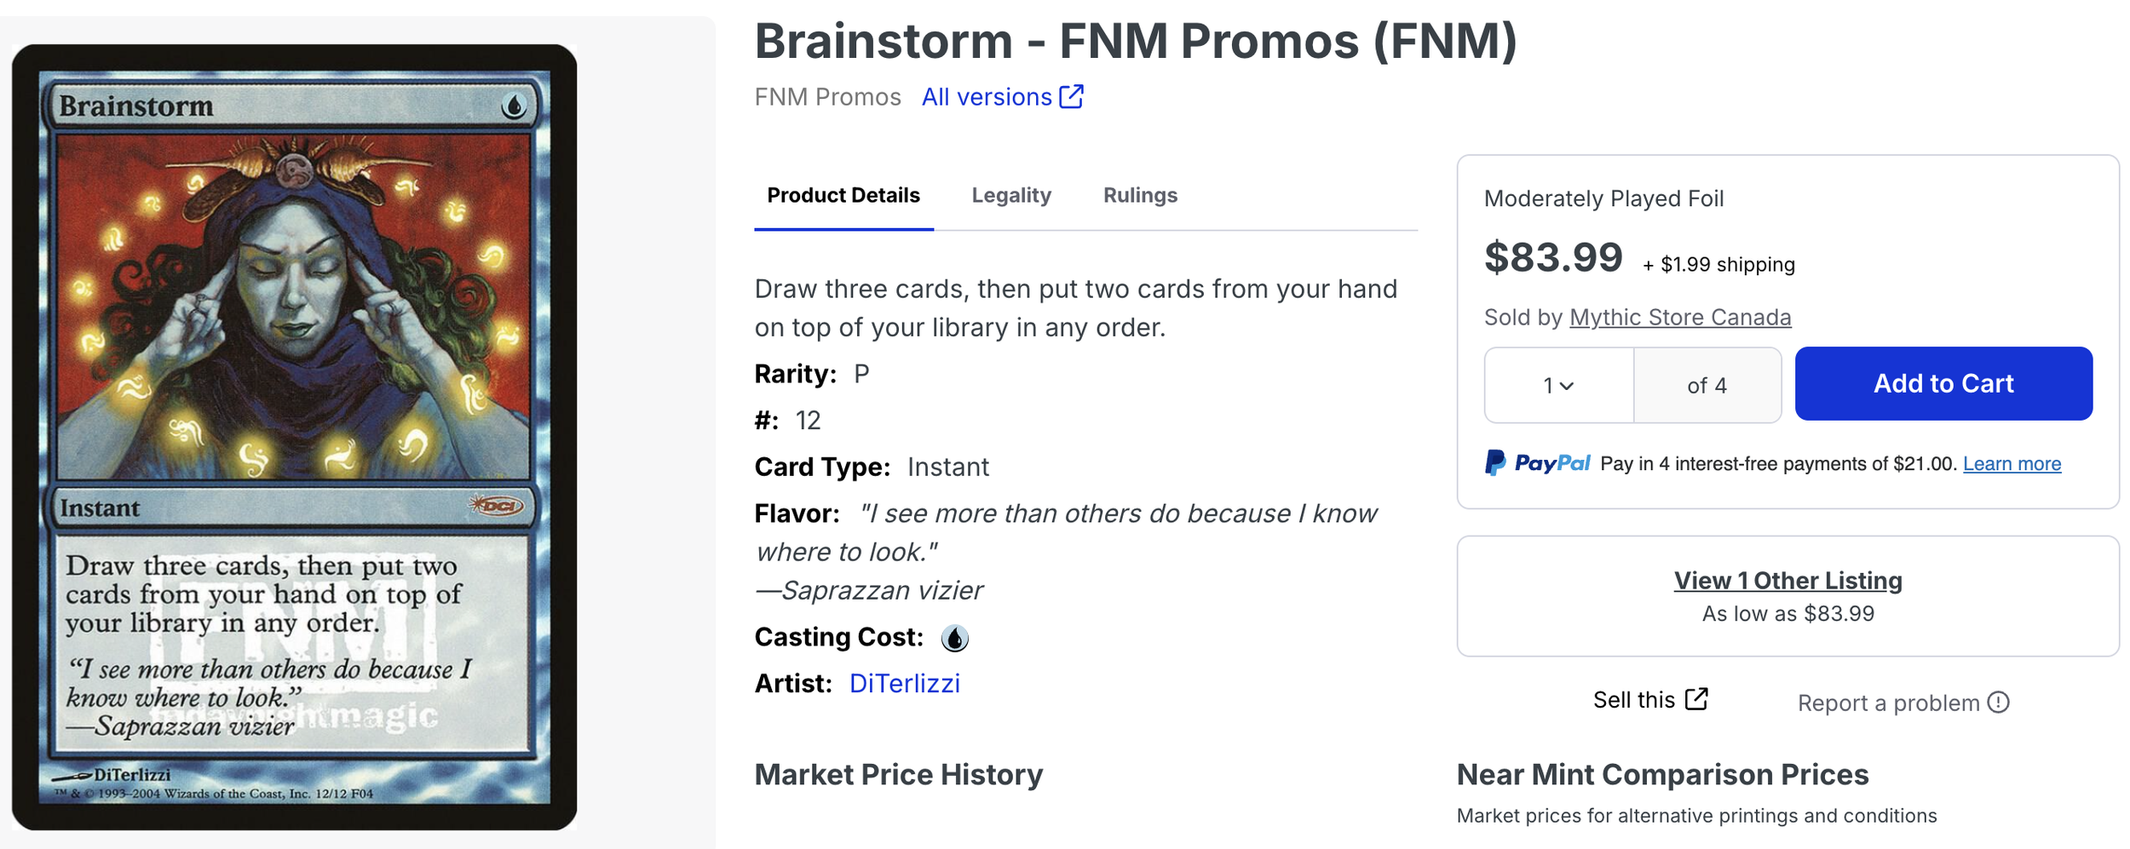Open the Rulings tab
The width and height of the screenshot is (2130, 849).
tap(1140, 195)
